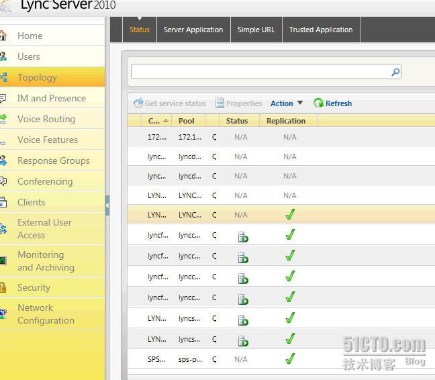Sort by the Status column header
The width and height of the screenshot is (435, 380).
tap(239, 121)
